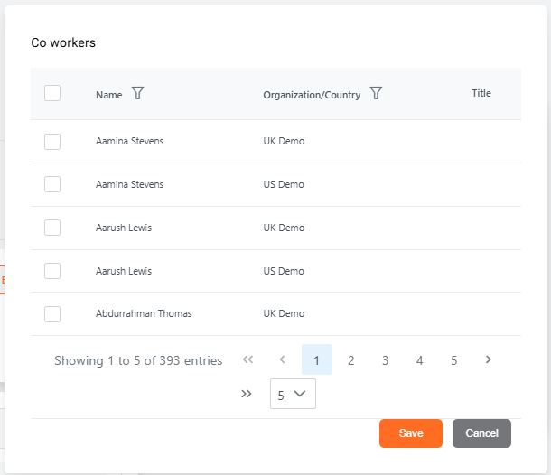Open the Organization/Country filter icon

coord(376,93)
